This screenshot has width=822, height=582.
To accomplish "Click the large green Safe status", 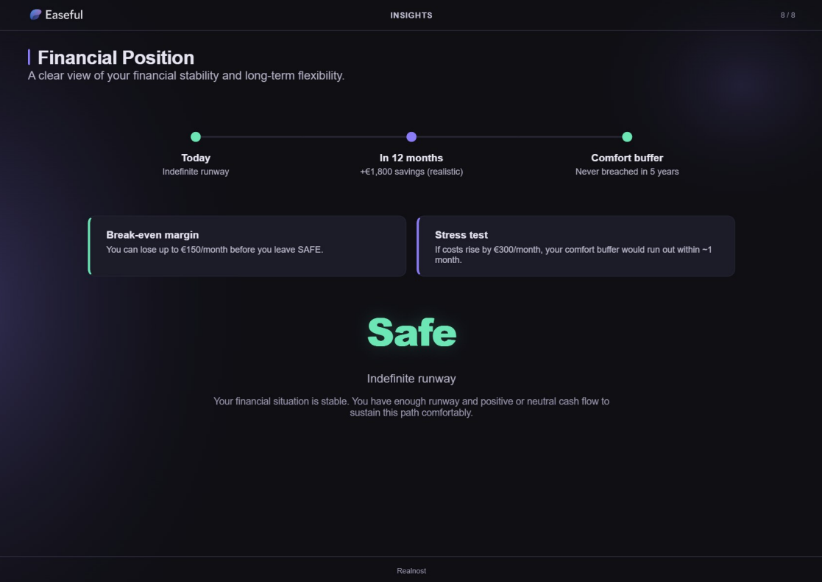I will [x=411, y=332].
